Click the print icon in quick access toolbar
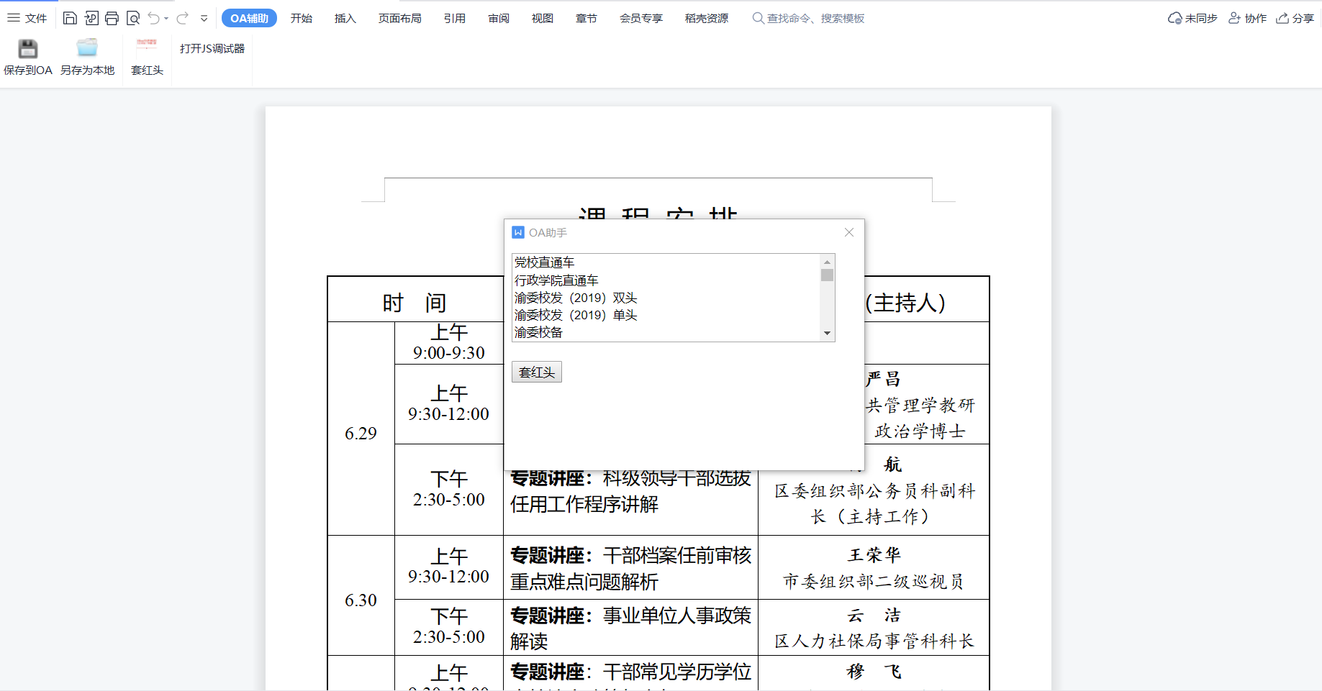1322x691 pixels. (x=112, y=18)
